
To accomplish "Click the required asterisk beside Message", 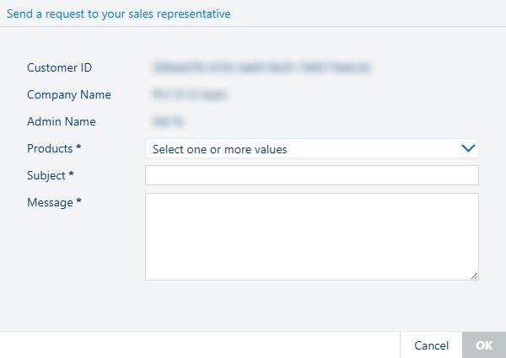I will [x=78, y=202].
